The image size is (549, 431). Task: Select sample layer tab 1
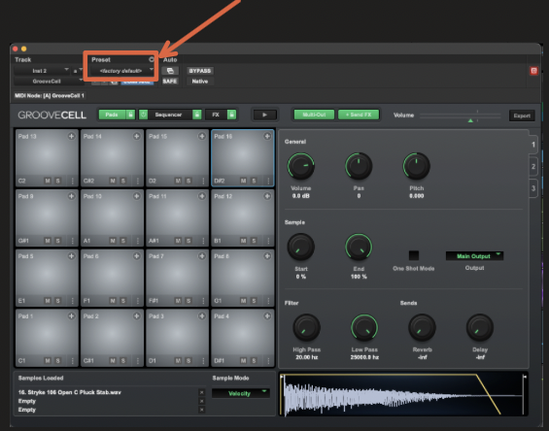coord(532,145)
